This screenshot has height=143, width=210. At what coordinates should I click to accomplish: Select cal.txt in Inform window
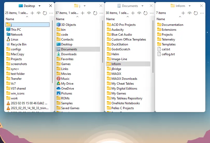[164, 49]
